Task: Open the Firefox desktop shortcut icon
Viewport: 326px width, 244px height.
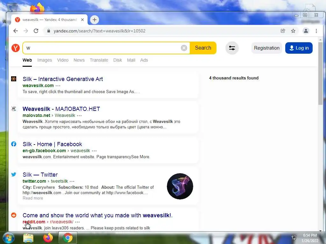Action: click(x=37, y=8)
